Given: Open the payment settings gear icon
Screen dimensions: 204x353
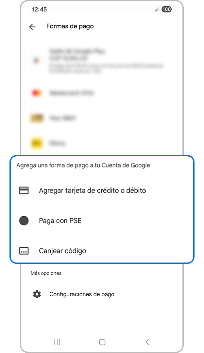Looking at the screenshot, I should point(37,294).
